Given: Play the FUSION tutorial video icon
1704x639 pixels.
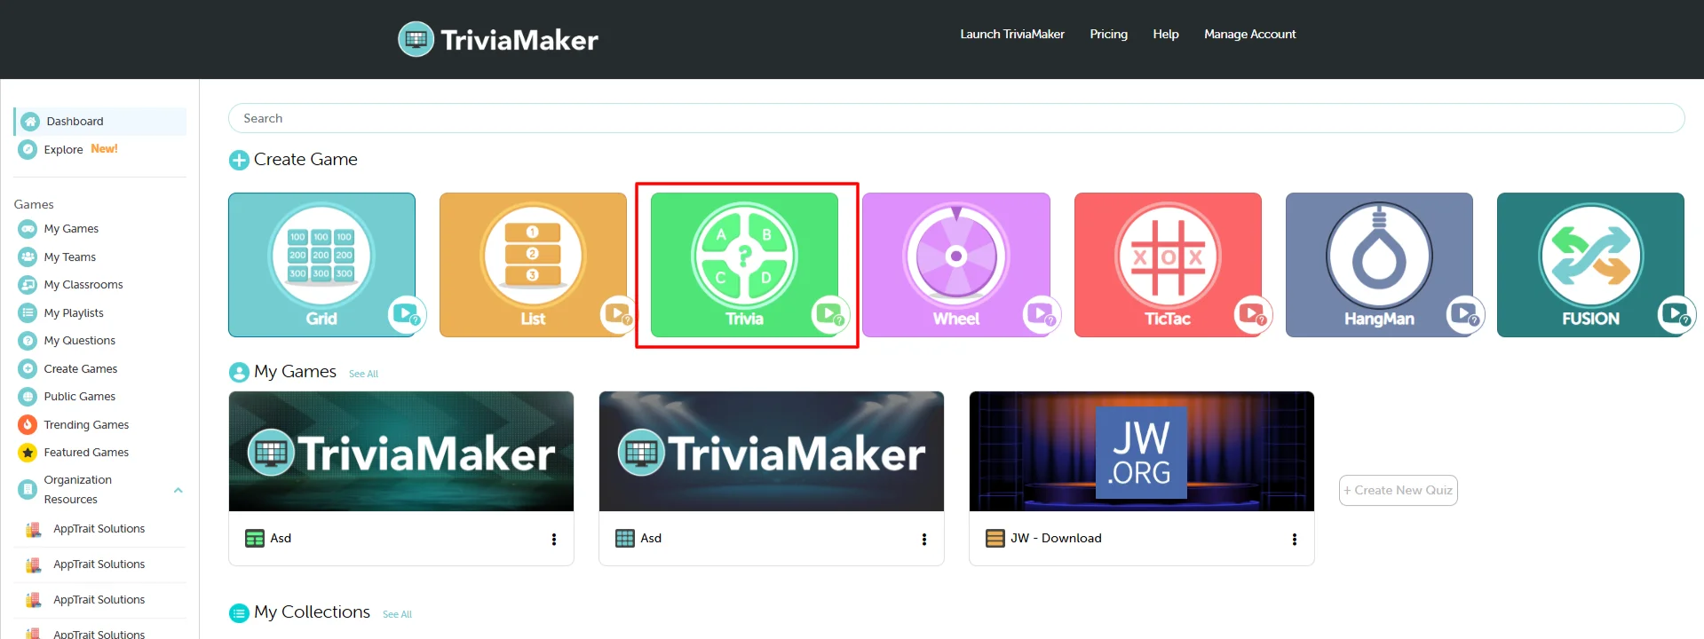Looking at the screenshot, I should (x=1676, y=314).
